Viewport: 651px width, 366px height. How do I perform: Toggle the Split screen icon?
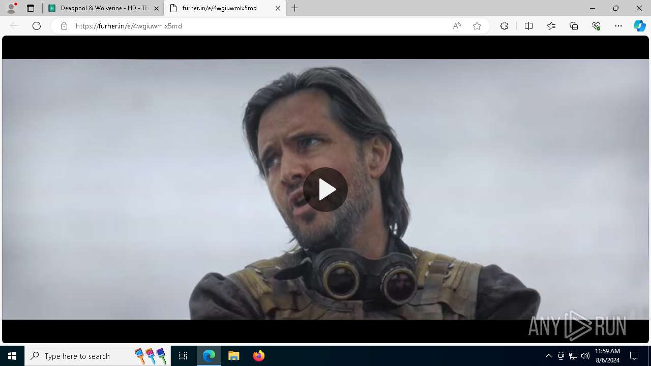point(528,26)
